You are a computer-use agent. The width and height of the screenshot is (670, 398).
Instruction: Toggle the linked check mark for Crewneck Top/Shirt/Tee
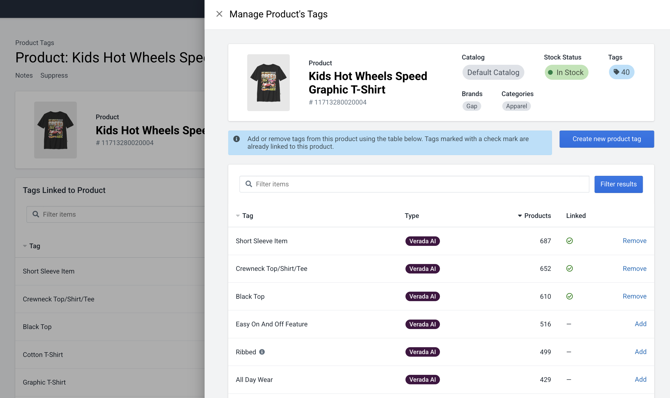570,268
